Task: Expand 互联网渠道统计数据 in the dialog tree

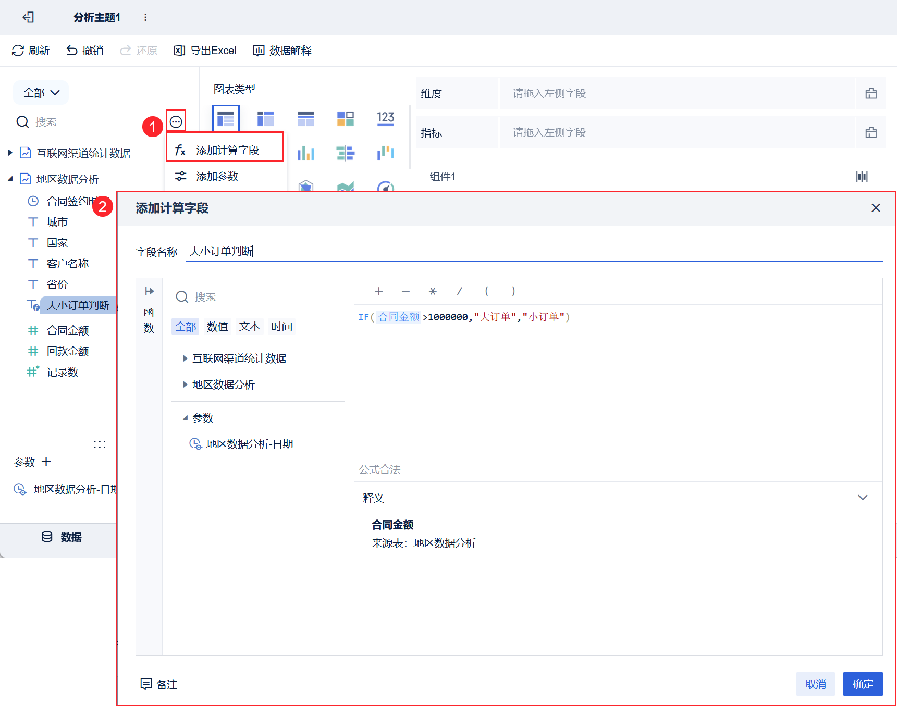Action: point(185,358)
